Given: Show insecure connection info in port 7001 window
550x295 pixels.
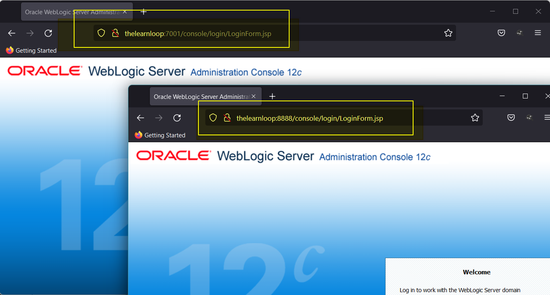Looking at the screenshot, I should pyautogui.click(x=115, y=33).
